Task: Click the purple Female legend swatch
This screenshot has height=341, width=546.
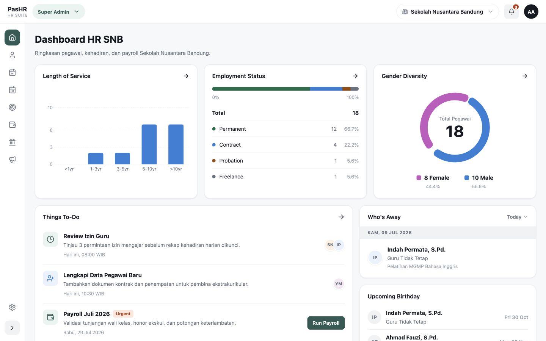Action: 419,178
